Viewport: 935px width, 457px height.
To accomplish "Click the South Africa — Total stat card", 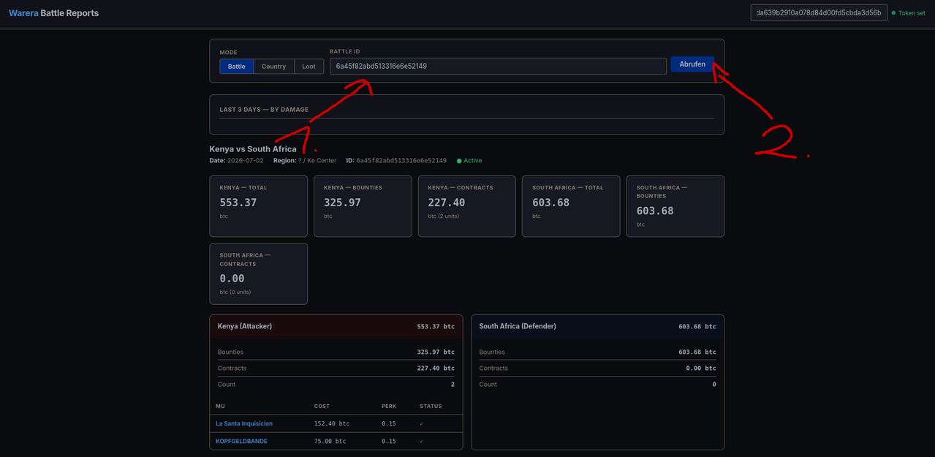I will tap(571, 206).
